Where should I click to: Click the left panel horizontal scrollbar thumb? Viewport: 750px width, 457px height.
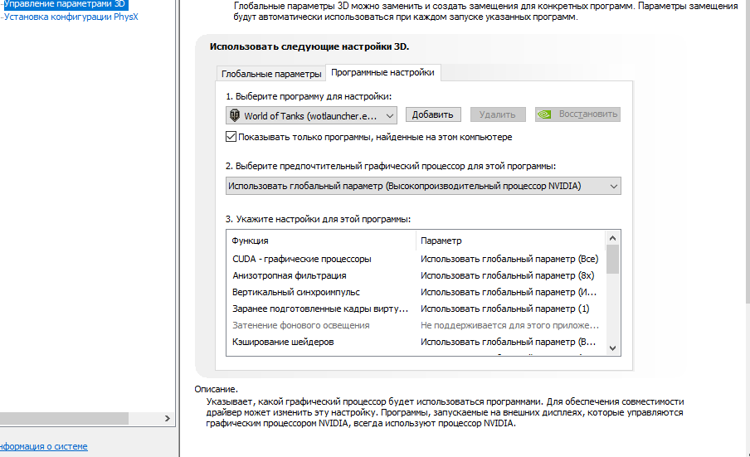coord(64,418)
